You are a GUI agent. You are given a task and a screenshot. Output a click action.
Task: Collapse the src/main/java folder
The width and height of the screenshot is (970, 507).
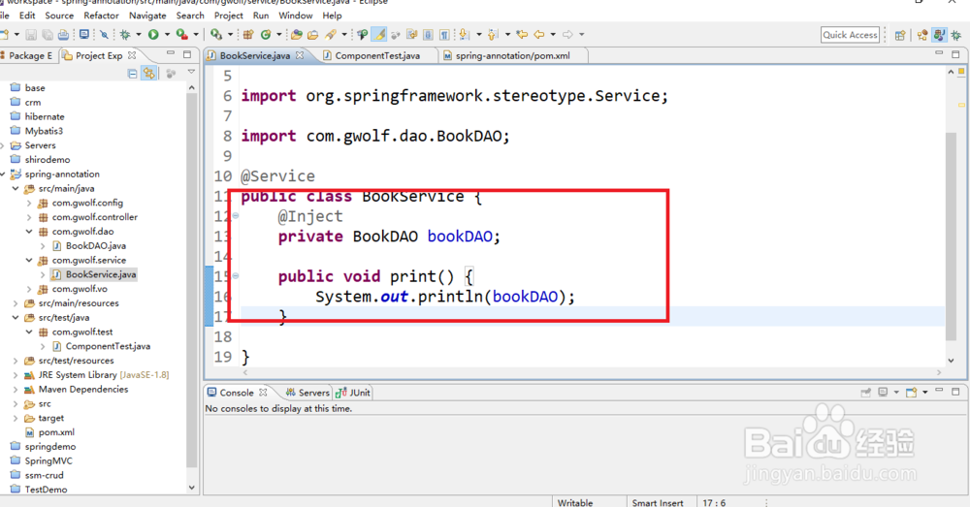coord(16,189)
